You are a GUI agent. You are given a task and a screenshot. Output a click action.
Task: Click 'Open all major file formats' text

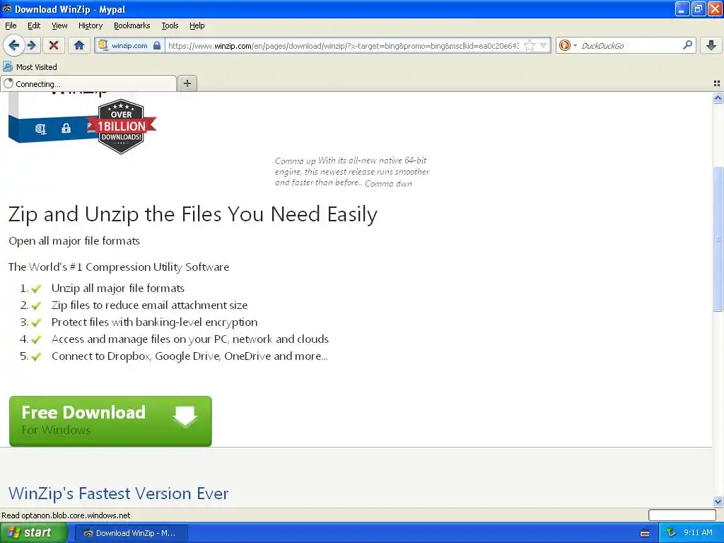pyautogui.click(x=74, y=241)
